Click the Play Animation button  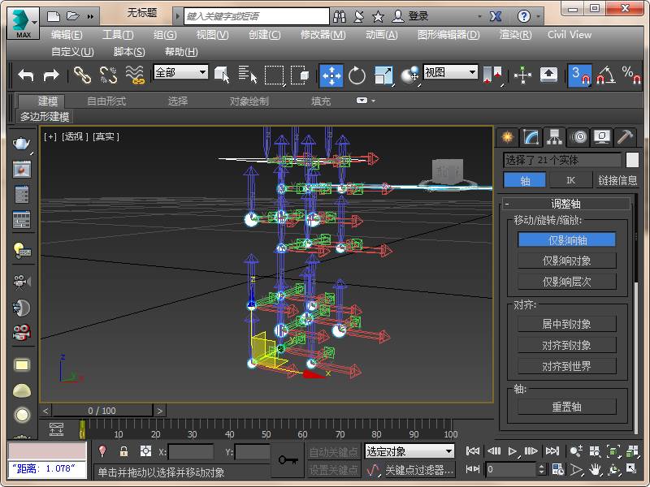pos(513,451)
